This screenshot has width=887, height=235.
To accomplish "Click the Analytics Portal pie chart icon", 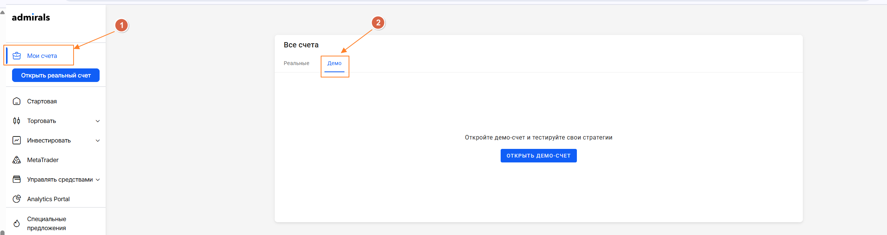I will (x=17, y=199).
